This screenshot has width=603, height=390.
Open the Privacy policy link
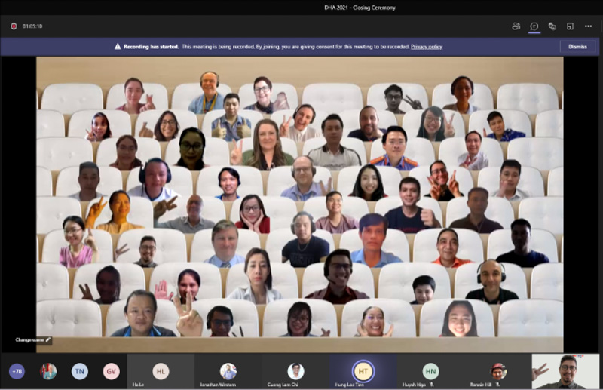point(427,47)
